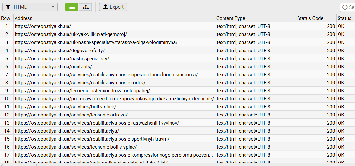Switch to tree structure view icon
The image size is (355, 166).
(x=85, y=7)
